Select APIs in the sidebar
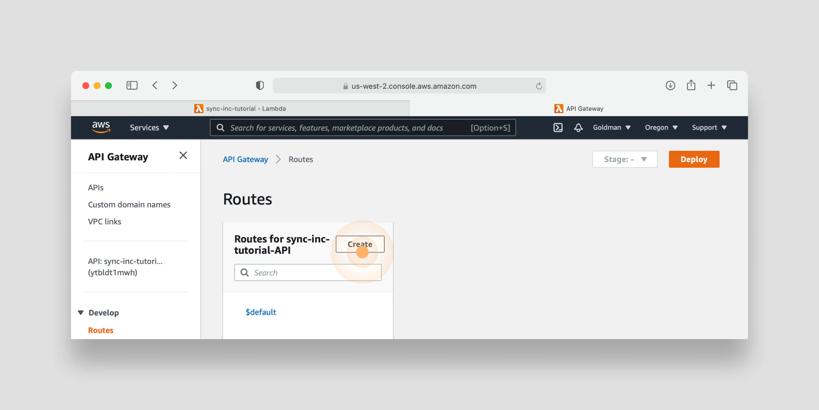 pyautogui.click(x=96, y=188)
